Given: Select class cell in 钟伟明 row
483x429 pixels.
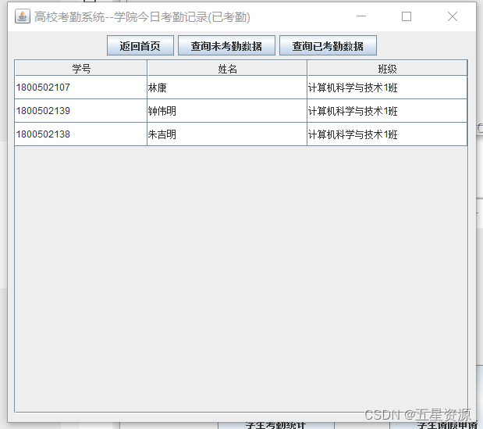Looking at the screenshot, I should (x=387, y=111).
